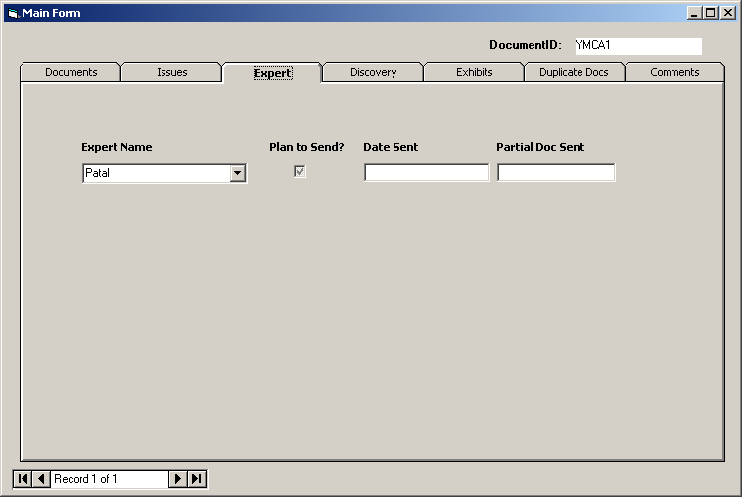Select the Expert tab
This screenshot has width=742, height=497.
click(272, 73)
